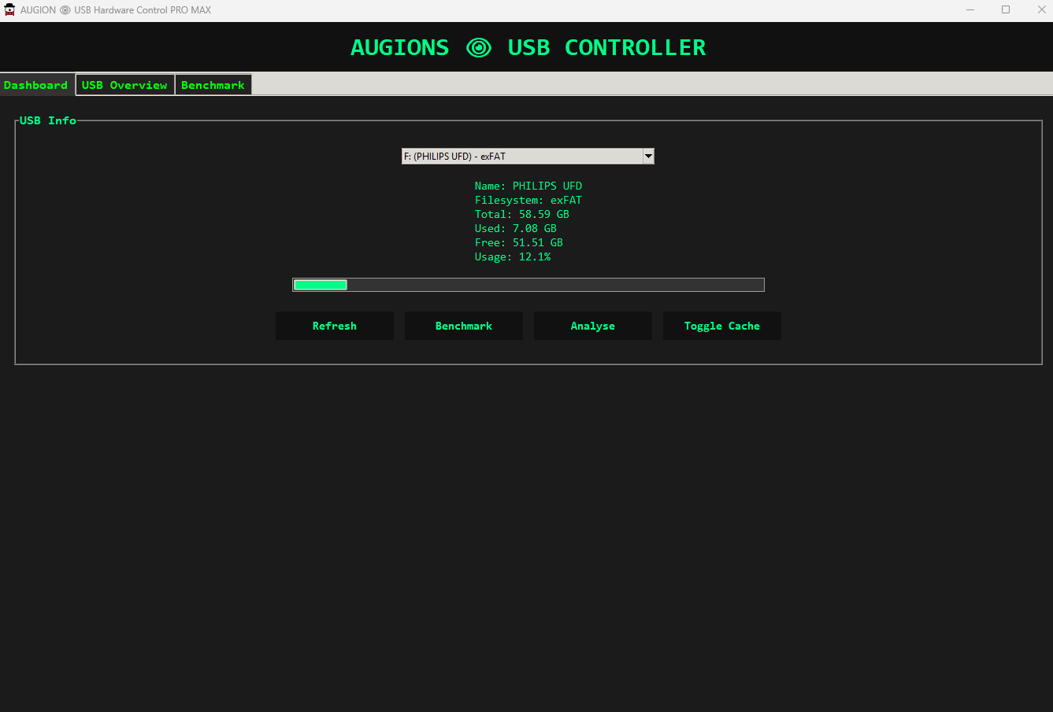Open the Benchmark tab
1053x712 pixels.
pyautogui.click(x=213, y=85)
